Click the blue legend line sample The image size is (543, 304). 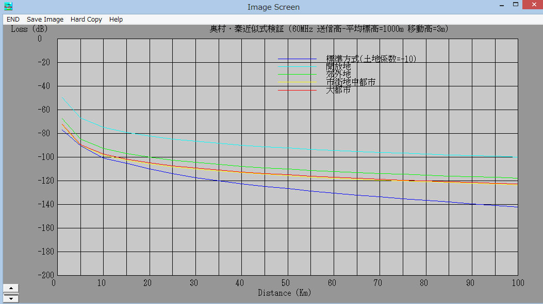coord(297,59)
